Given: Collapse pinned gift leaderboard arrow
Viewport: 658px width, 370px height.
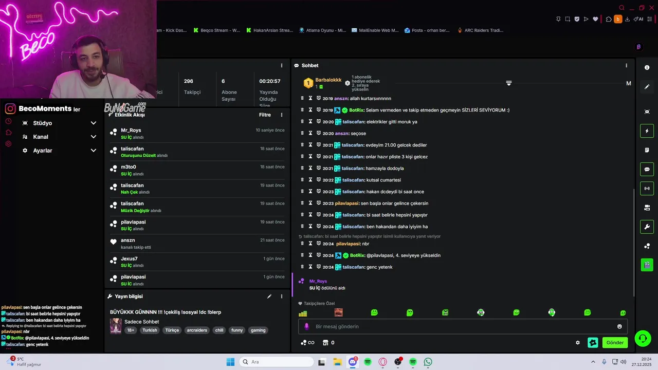Looking at the screenshot, I should [508, 83].
